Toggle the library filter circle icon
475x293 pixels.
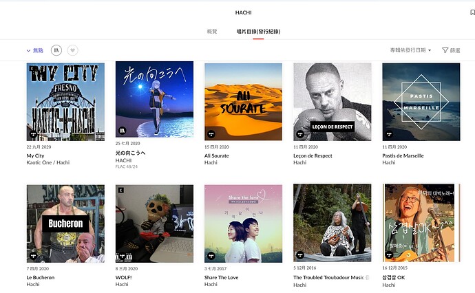(x=56, y=50)
